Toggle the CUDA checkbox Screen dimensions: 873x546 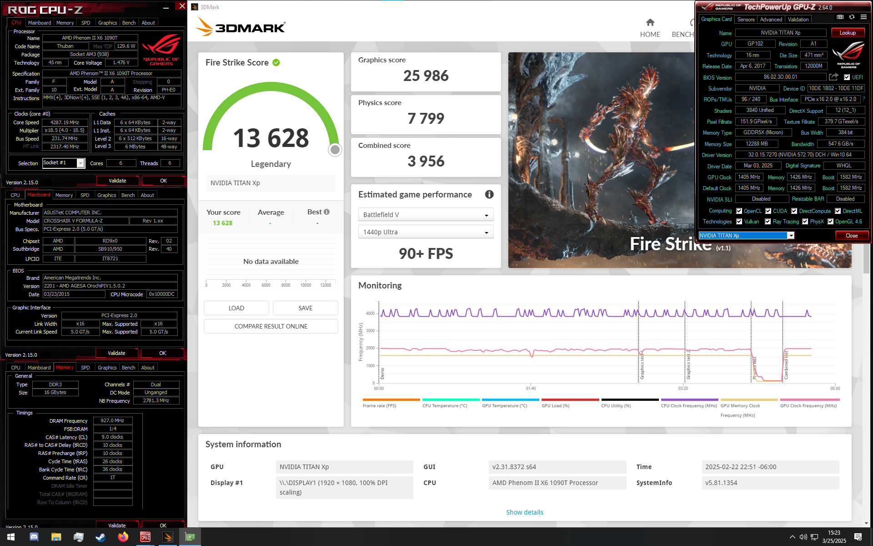click(768, 211)
